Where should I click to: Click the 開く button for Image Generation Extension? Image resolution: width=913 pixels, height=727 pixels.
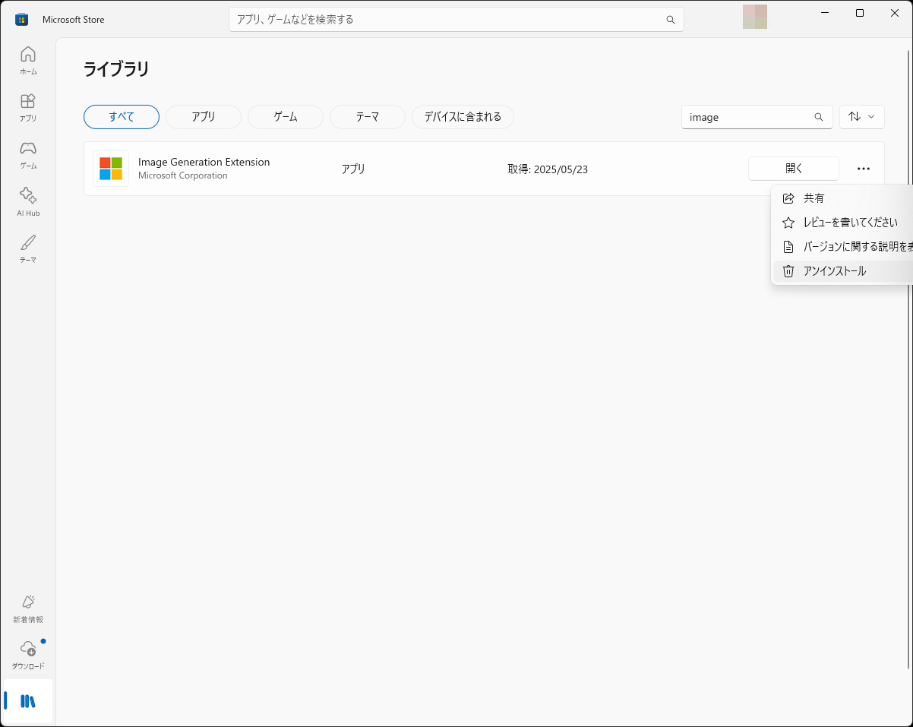794,169
